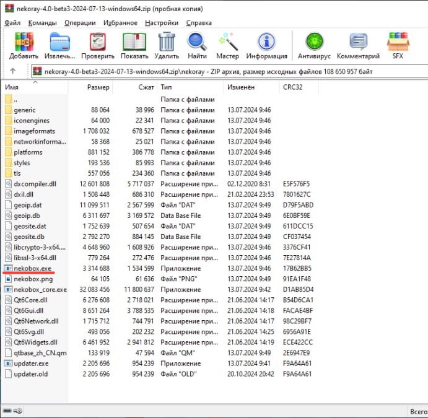This screenshot has height=418, width=428.
Task: Sort by the Изменён column header
Action: (251, 87)
